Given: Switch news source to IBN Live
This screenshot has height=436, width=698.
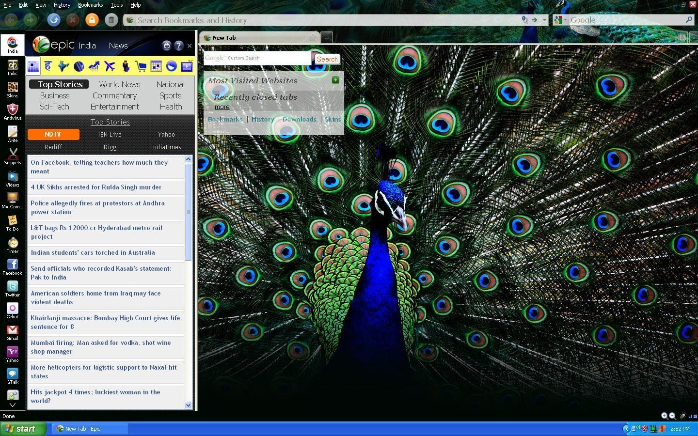Looking at the screenshot, I should pyautogui.click(x=110, y=134).
